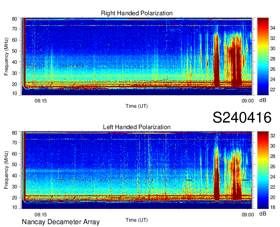Image resolution: width=280 pixels, height=227 pixels.
Task: Click the "50" frequency tick of Right Handed plot
Action: (15, 51)
